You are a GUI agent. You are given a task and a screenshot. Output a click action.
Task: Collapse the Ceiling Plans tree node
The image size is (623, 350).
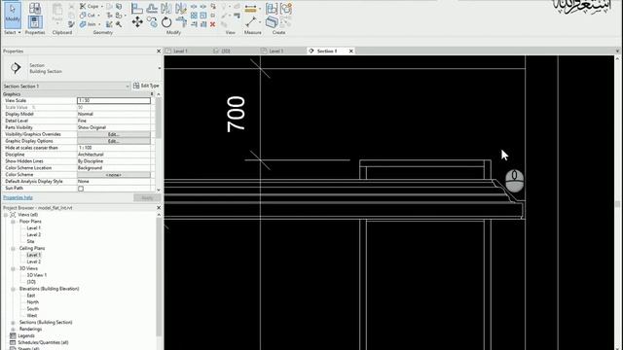click(13, 249)
